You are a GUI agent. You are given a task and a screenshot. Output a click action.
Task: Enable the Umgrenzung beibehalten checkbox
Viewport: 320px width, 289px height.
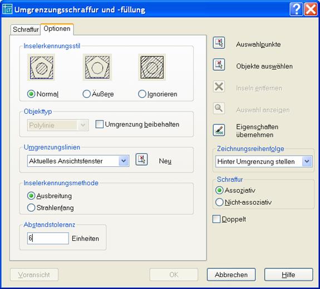100,124
